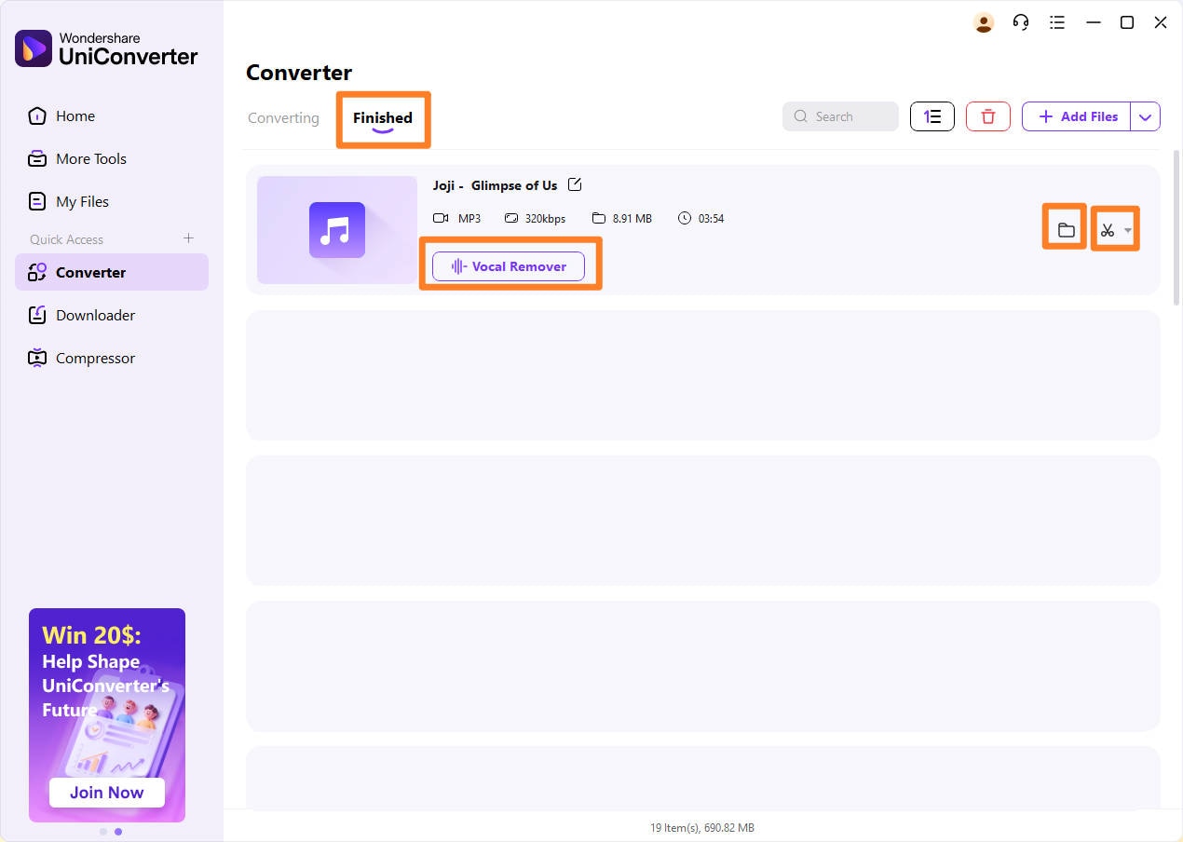
Task: Click the Add Files button
Action: (x=1077, y=116)
